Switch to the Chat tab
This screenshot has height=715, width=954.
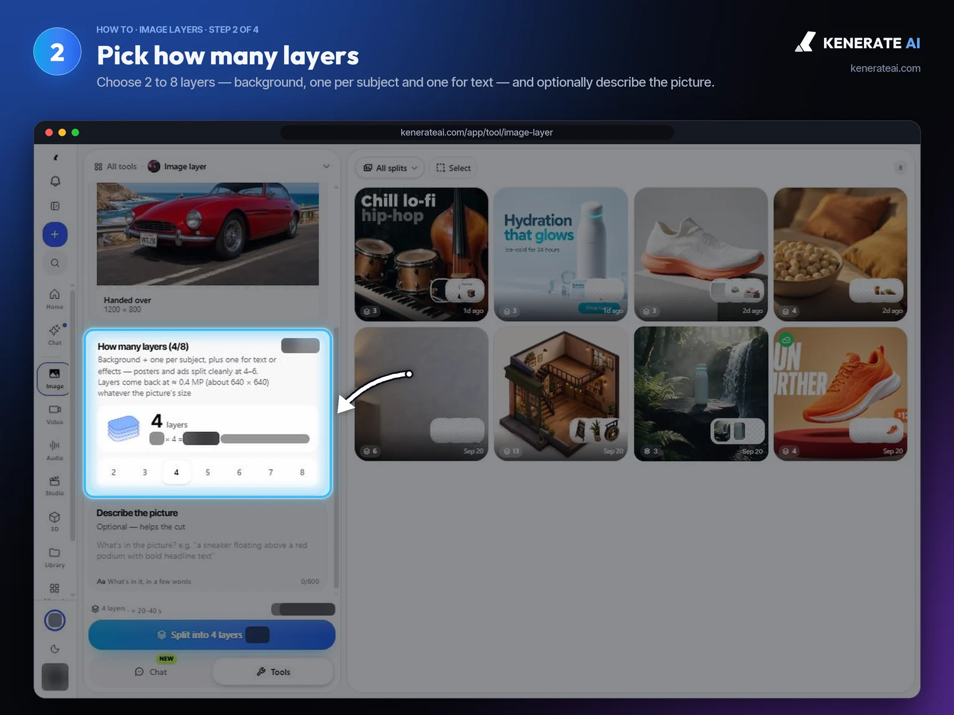click(x=151, y=672)
